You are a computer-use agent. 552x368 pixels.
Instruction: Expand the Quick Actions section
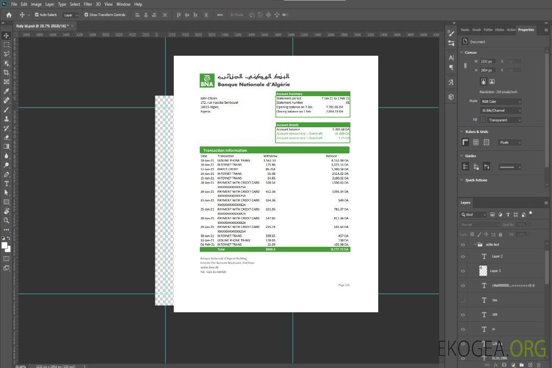point(462,180)
